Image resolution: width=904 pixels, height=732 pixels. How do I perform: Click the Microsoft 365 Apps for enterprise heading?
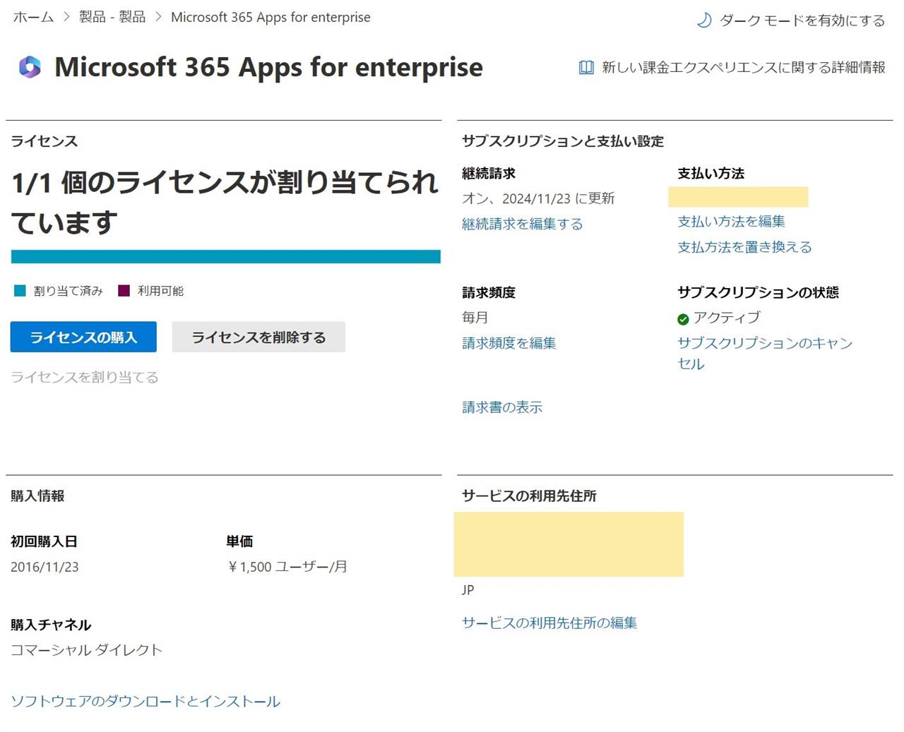point(268,67)
